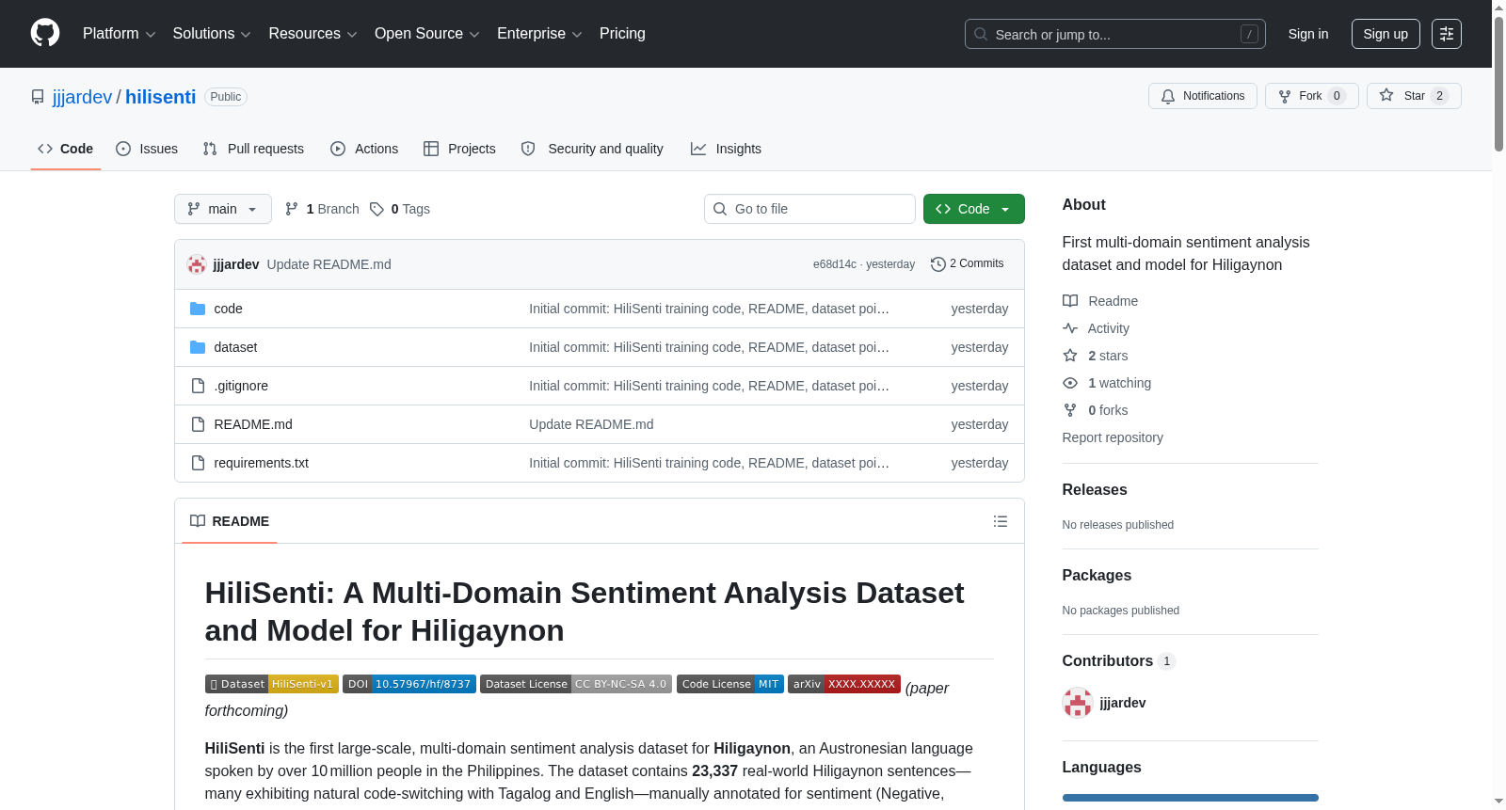The image size is (1506, 810).
Task: Open the jjjardev owner profile link
Action: (x=83, y=97)
